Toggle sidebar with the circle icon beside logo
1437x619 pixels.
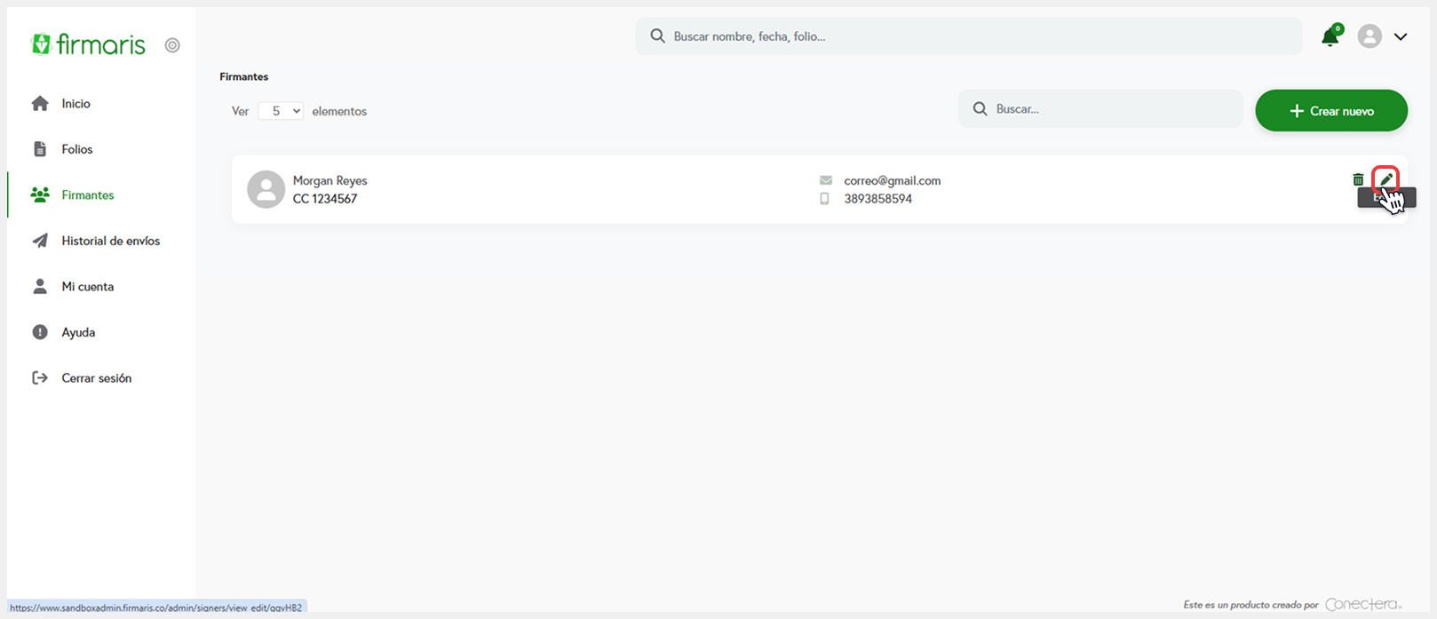point(172,45)
